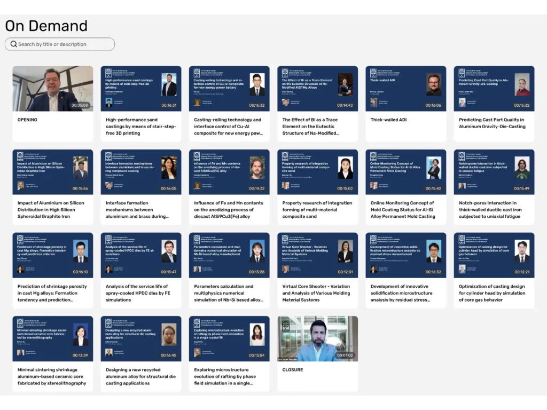Select 'Predicting Cast Part Quality' title link
Image resolution: width=547 pixels, height=410 pixels.
coord(492,123)
